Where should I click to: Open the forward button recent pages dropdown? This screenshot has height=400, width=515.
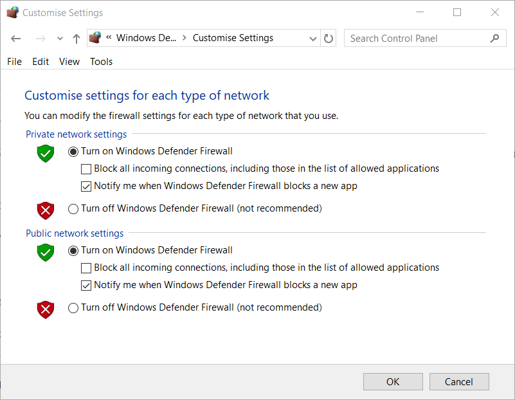59,39
